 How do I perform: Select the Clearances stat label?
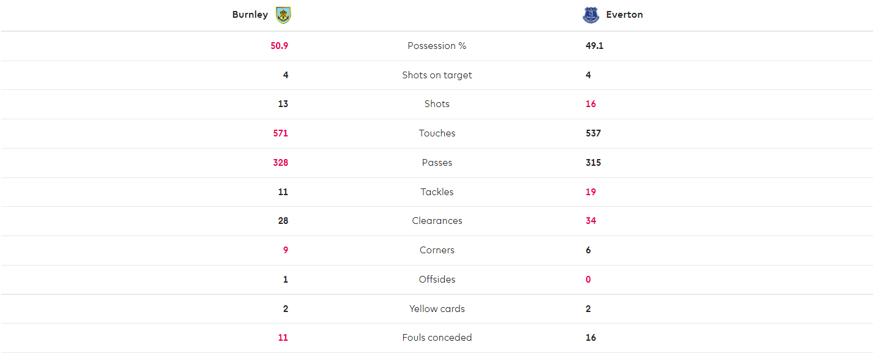pyautogui.click(x=437, y=221)
